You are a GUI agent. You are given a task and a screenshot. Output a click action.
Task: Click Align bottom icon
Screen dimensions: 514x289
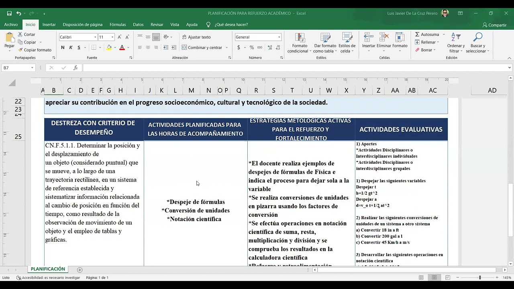pos(156,37)
